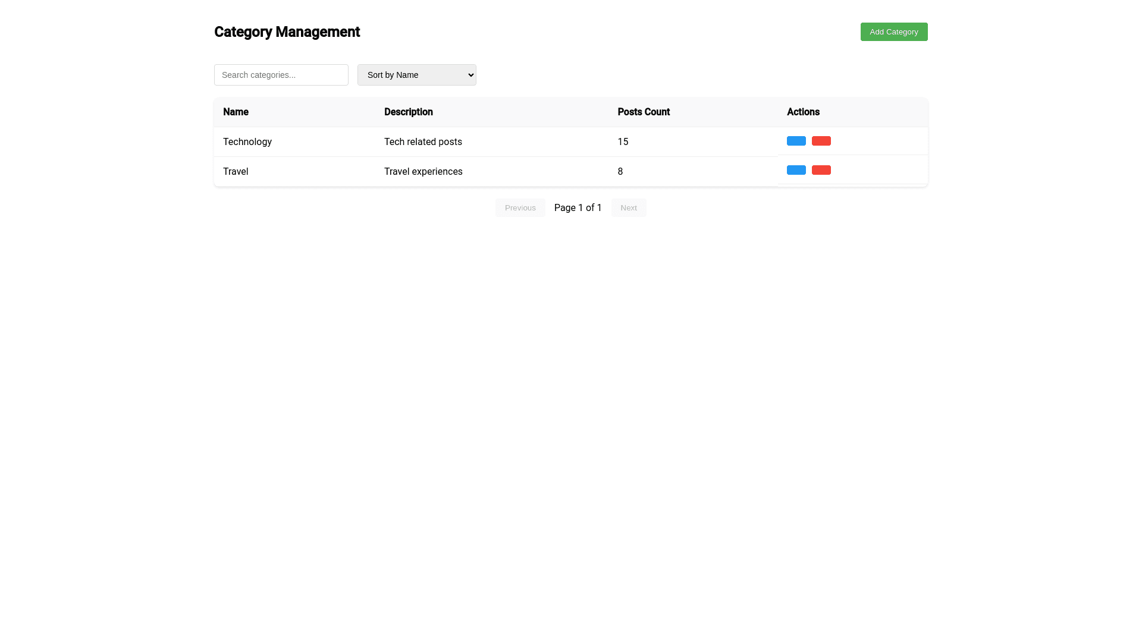Click the red delete button for Travel
Screen dimensions: 1142x642
[821, 170]
